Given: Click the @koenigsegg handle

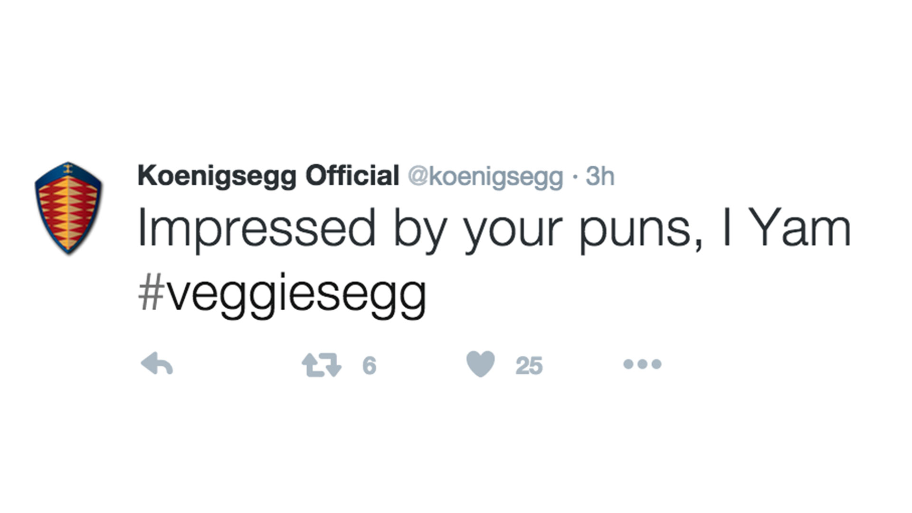Looking at the screenshot, I should tap(485, 177).
